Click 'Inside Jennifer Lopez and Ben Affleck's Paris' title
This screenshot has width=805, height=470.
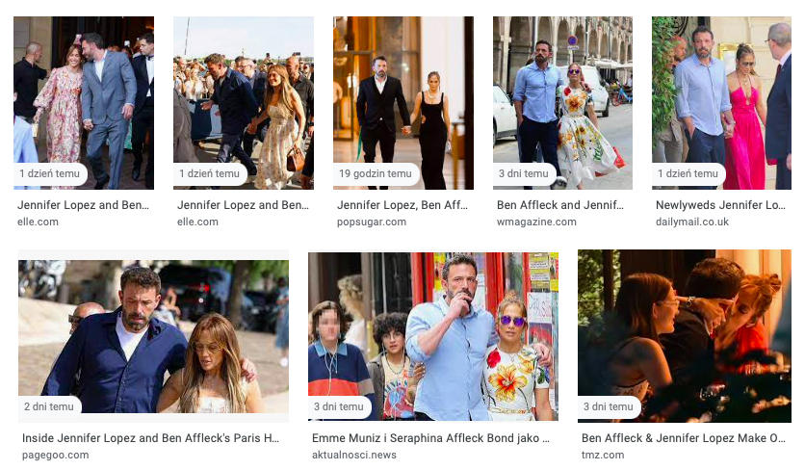coord(150,438)
